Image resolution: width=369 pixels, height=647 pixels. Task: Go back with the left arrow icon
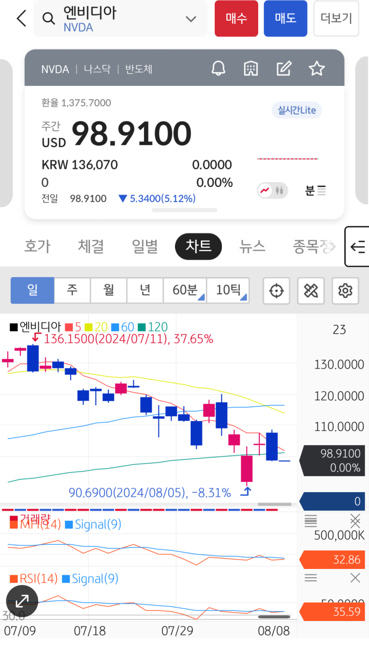tap(22, 18)
